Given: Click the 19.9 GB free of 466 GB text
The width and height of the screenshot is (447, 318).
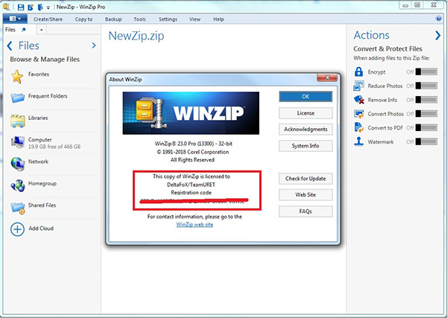Looking at the screenshot, I should click(54, 147).
